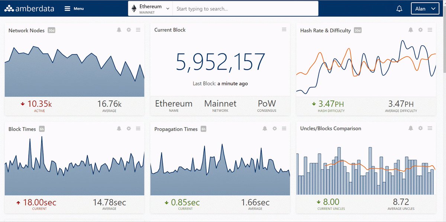Click the Propagation Times area chart
The height and width of the screenshot is (222, 446).
(x=220, y=169)
